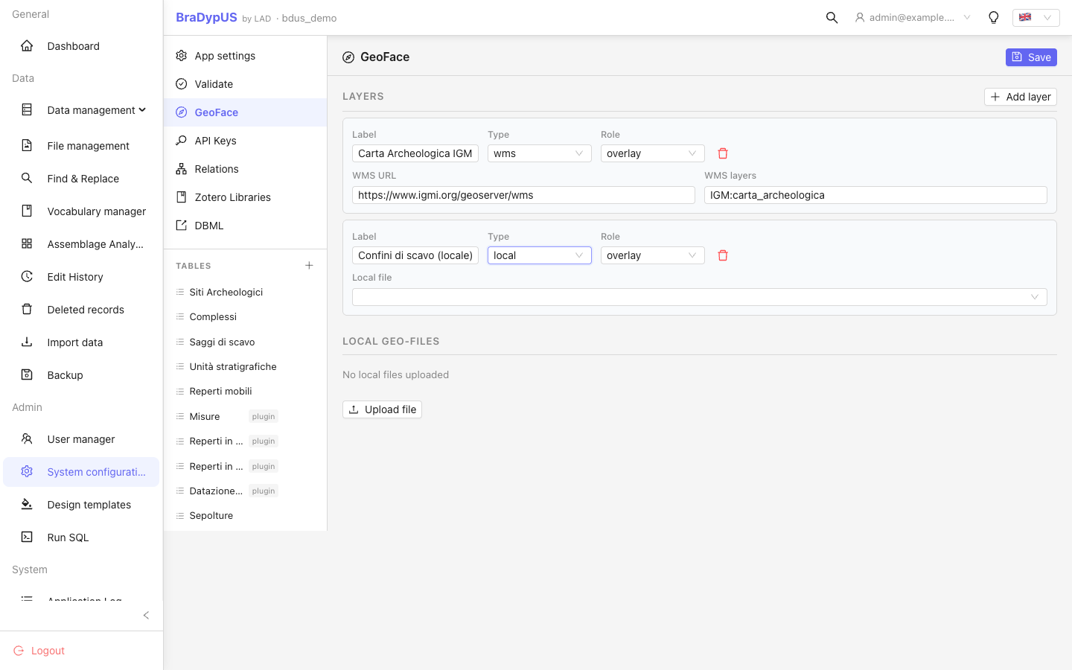This screenshot has height=670, width=1072.
Task: Open Find & Replace
Action: [x=81, y=179]
